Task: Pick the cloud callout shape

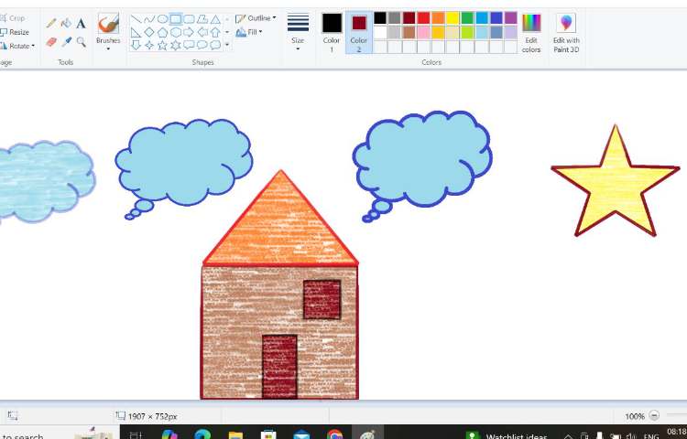Action: point(215,45)
